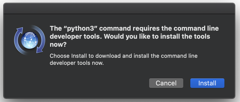The width and height of the screenshot is (240, 102).
Task: Click the word "Choose" in the description
Action: (x=60, y=56)
